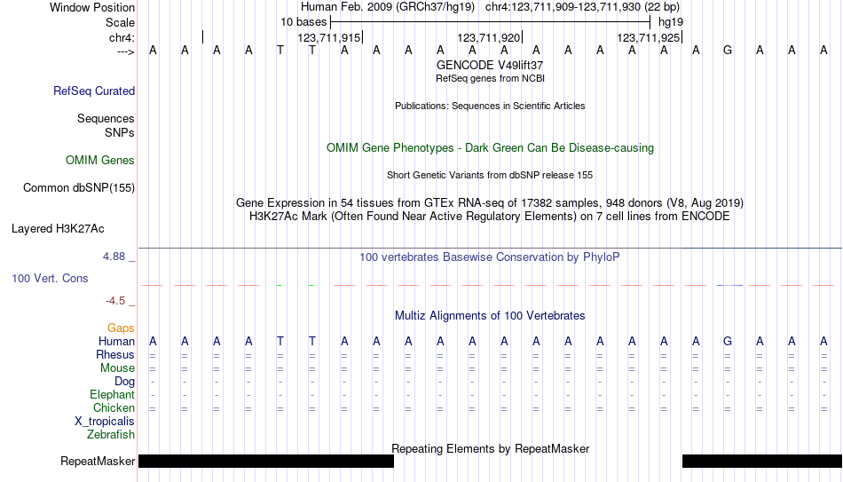843x482 pixels.
Task: Click Publications: Sequences in Scientific Articles title
Action: click(x=490, y=106)
